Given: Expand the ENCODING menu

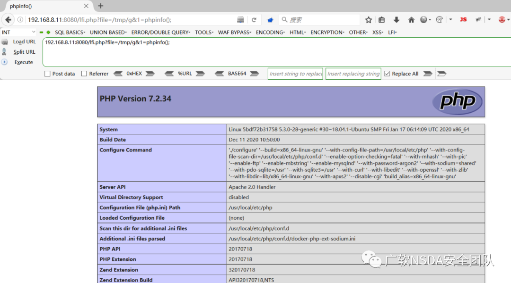Looking at the screenshot, I should (x=270, y=32).
